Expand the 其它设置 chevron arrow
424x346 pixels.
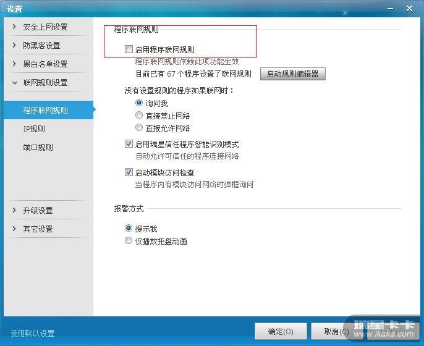(14, 229)
